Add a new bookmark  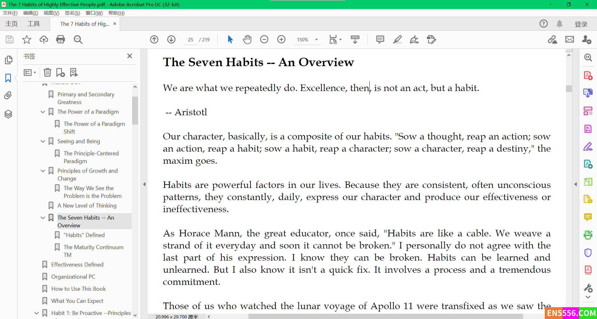60,72
